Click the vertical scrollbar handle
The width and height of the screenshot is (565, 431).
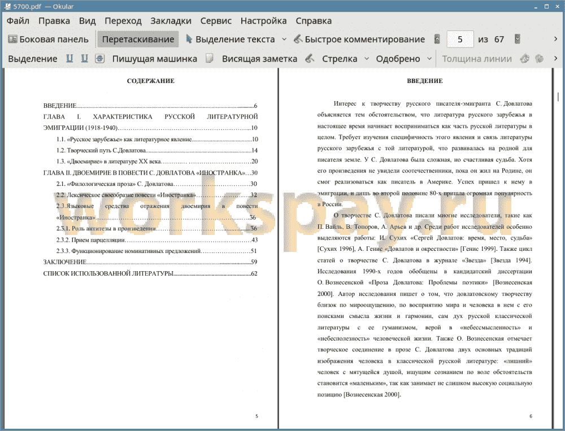pos(558,97)
